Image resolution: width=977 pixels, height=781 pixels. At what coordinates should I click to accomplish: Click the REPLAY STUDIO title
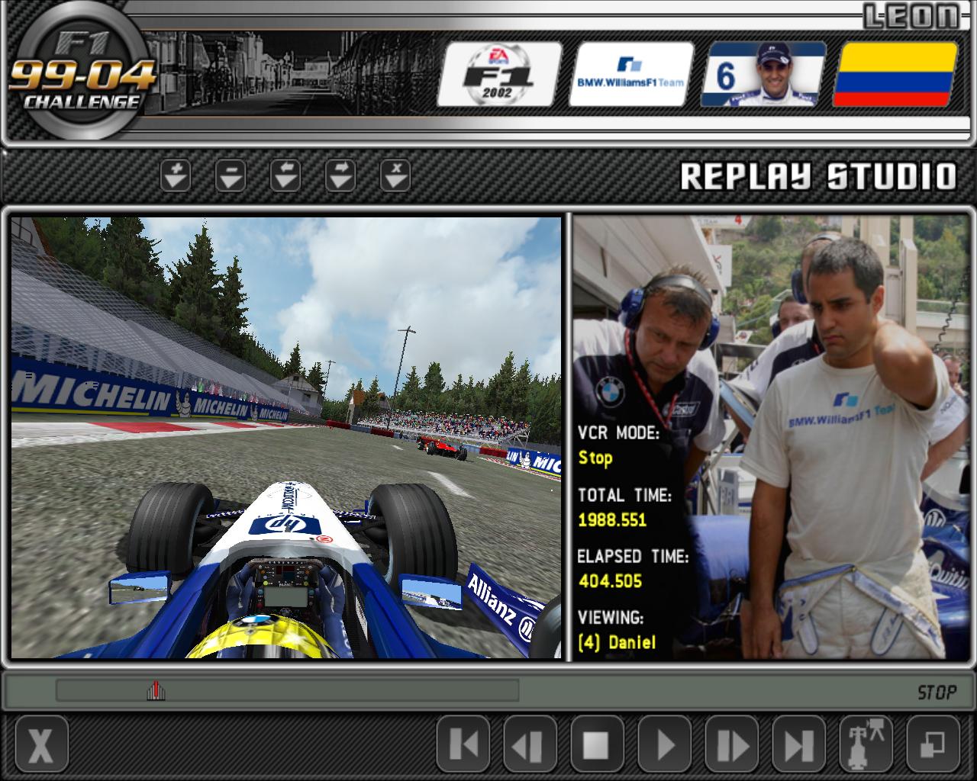pos(817,176)
